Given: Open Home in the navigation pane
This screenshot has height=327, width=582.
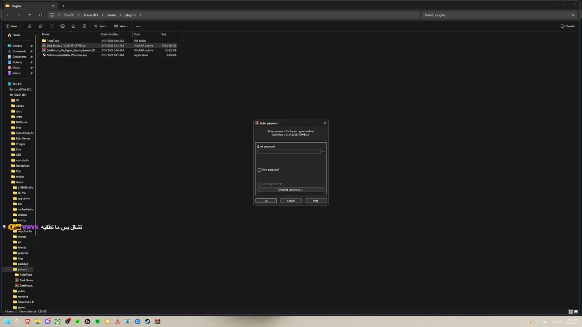Looking at the screenshot, I should tap(14, 35).
